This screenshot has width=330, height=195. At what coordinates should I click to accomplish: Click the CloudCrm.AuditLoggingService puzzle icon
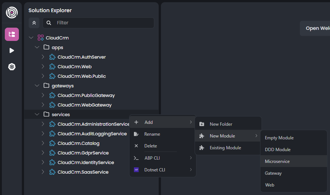pyautogui.click(x=52, y=134)
